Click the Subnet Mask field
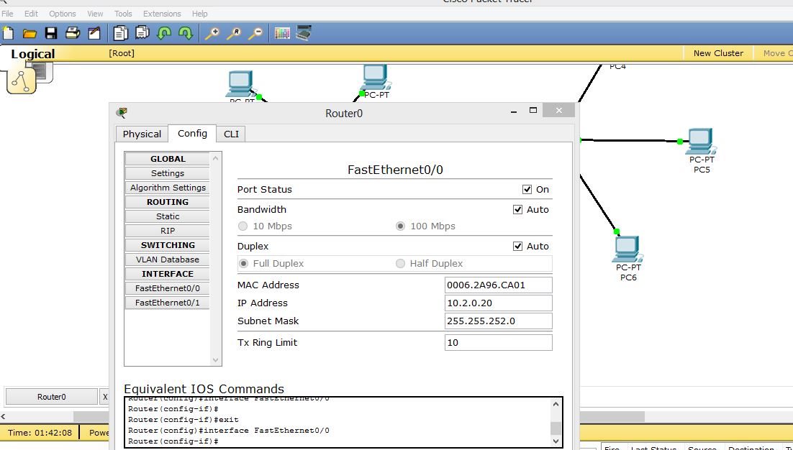 pos(498,321)
